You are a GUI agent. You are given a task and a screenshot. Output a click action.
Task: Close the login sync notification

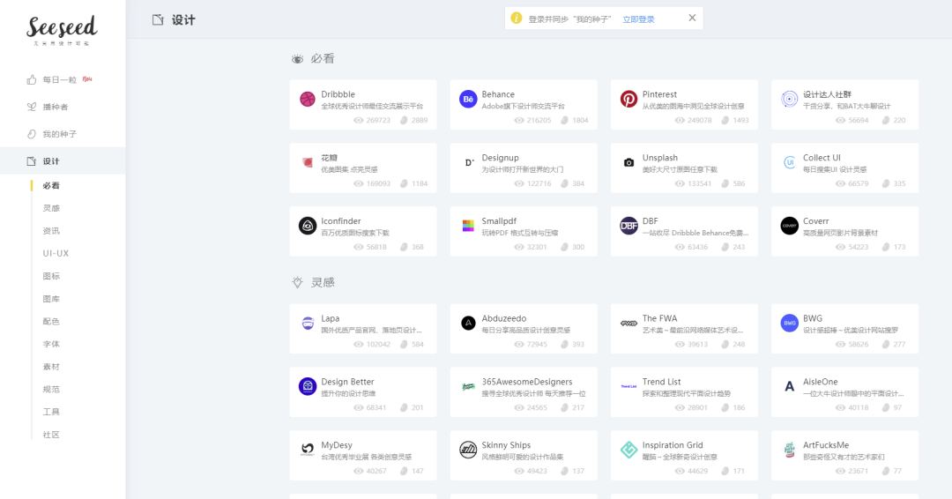(692, 19)
